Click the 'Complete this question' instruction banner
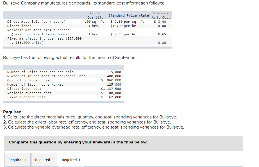 click(x=123, y=143)
